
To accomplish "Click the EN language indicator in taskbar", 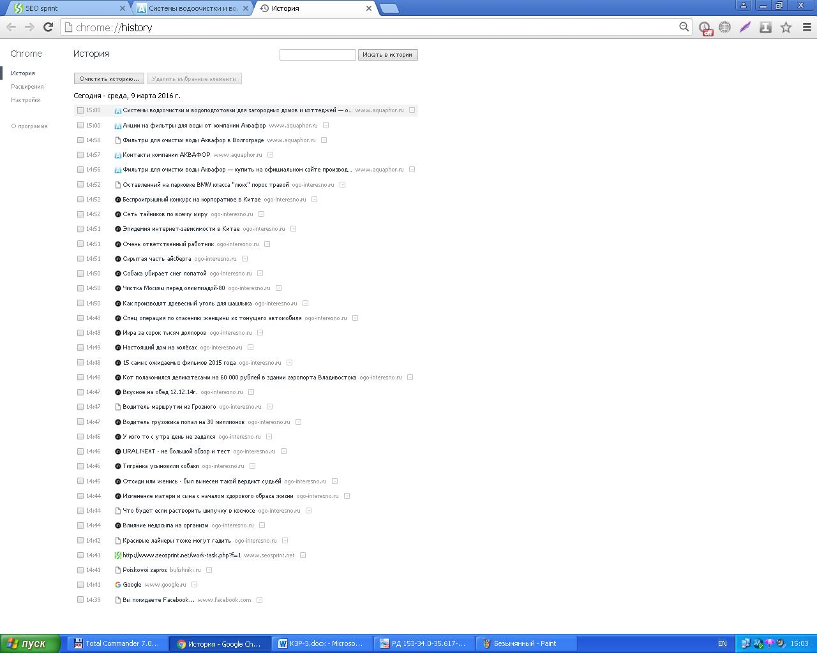I will [723, 643].
